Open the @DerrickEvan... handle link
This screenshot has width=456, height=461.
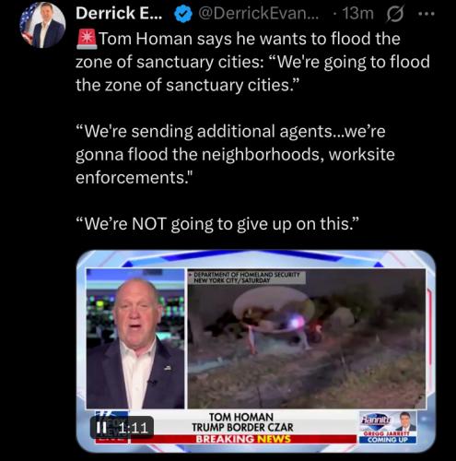259,14
